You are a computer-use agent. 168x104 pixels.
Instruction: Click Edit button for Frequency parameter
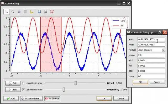[13, 90]
